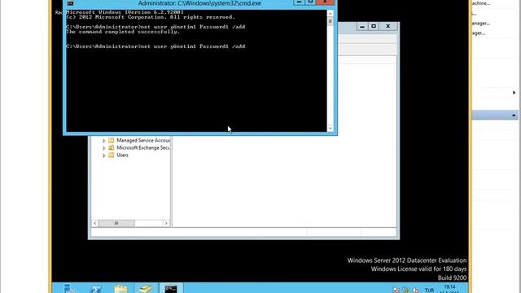Click the left arrow of the tree horizontal scrollbar
This screenshot has height=293, width=521.
tap(95, 223)
